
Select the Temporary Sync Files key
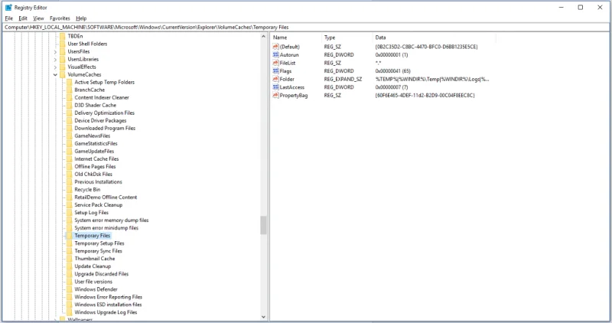pos(98,251)
